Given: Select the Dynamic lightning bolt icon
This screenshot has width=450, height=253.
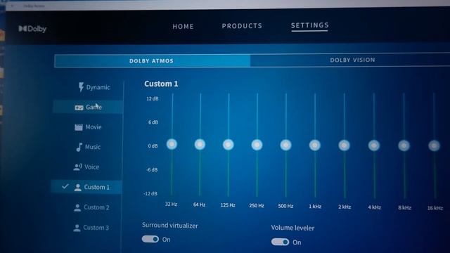Looking at the screenshot, I should click(81, 87).
